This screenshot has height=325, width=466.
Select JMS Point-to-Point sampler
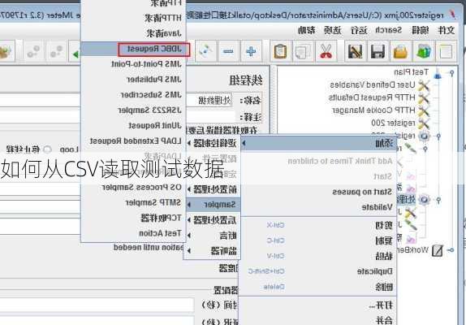click(133, 64)
